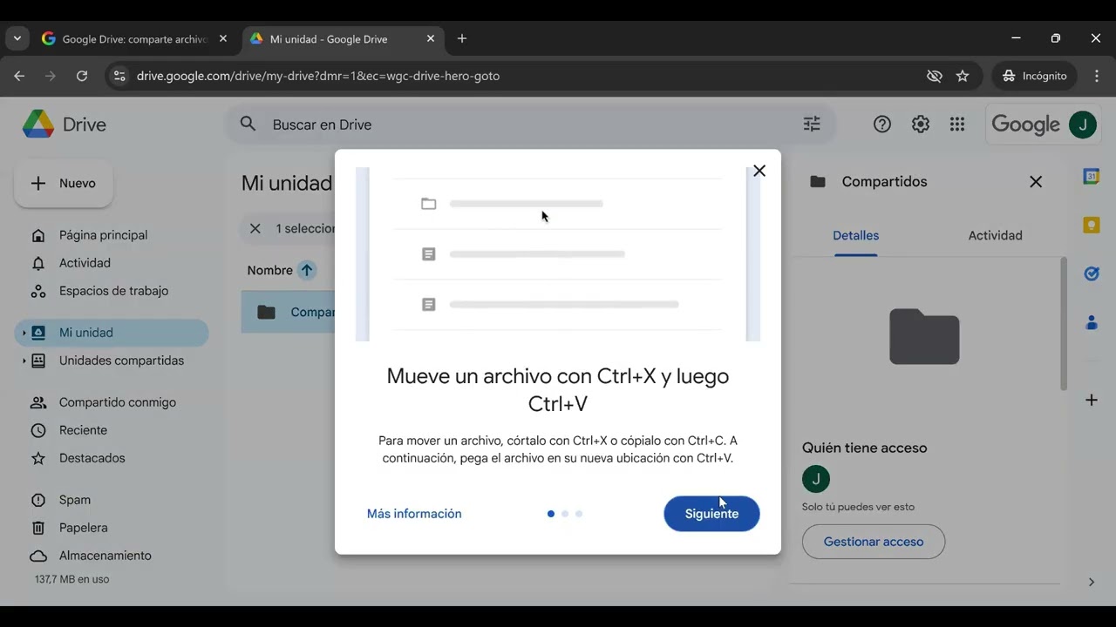Go back in browser
The image size is (1116, 627).
click(x=19, y=76)
